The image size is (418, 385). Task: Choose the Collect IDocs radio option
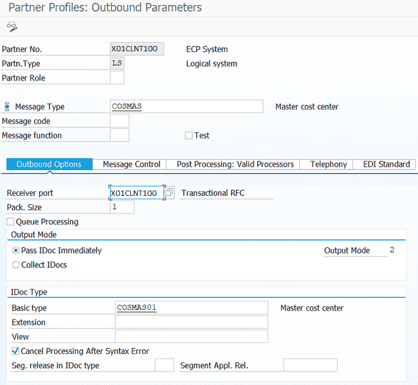[16, 265]
